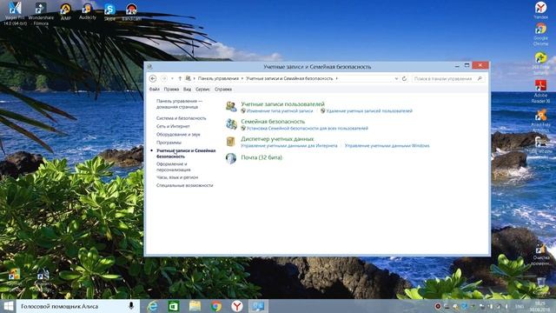The width and height of the screenshot is (556, 313).
Task: Open Программы in sidebar
Action: click(169, 143)
